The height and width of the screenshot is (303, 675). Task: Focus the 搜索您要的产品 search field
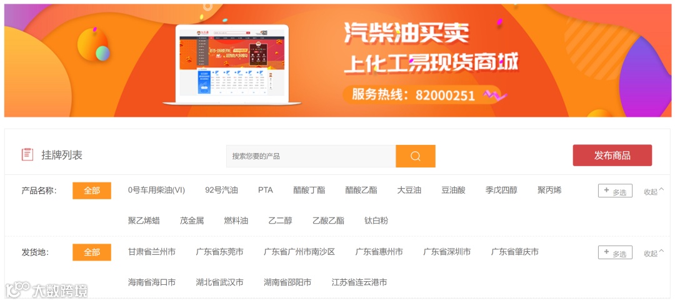coord(311,156)
